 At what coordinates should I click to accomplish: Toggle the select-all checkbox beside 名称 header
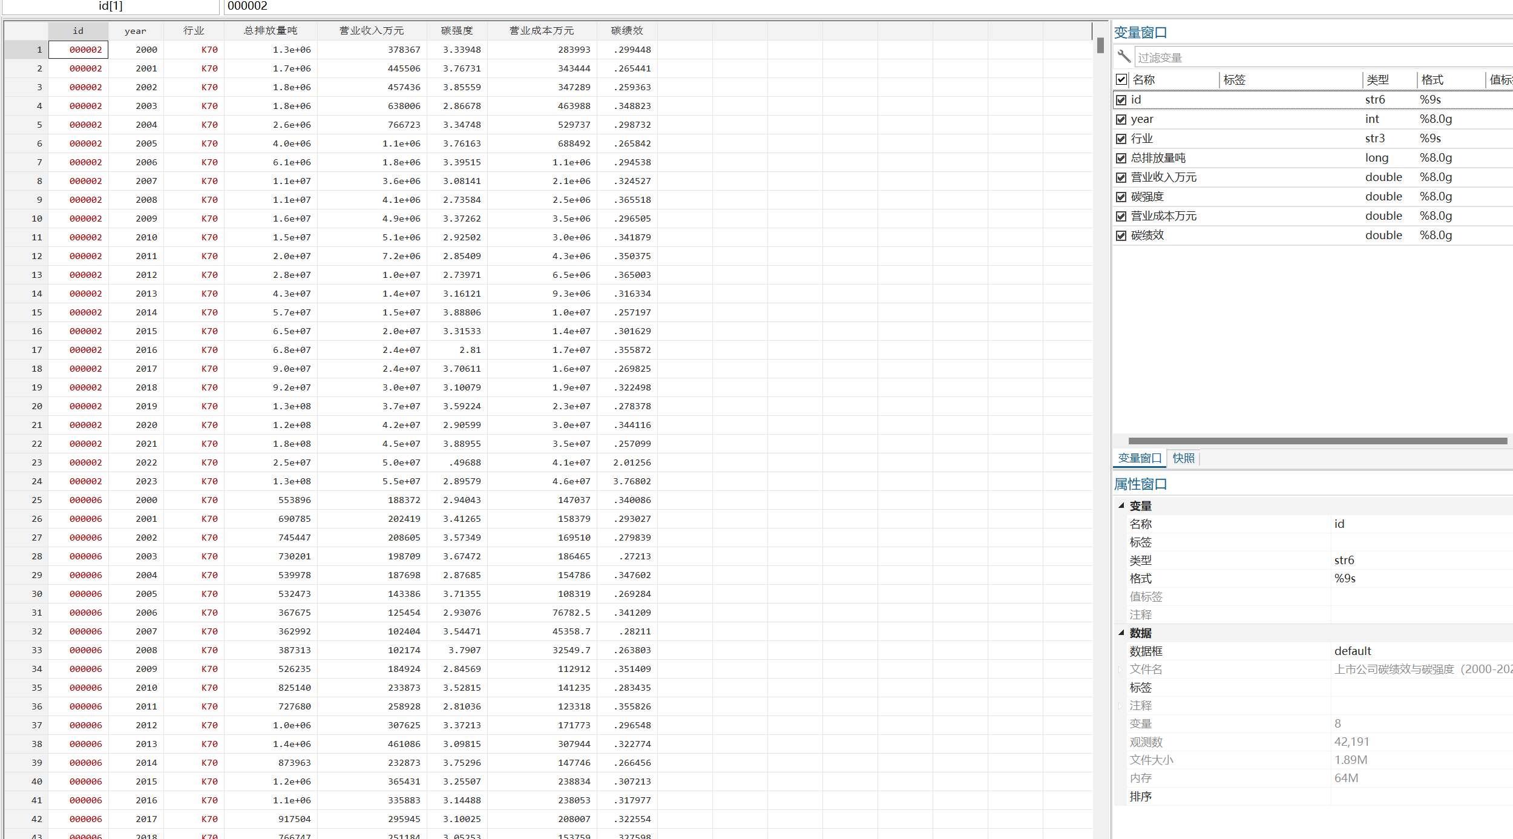[1121, 79]
